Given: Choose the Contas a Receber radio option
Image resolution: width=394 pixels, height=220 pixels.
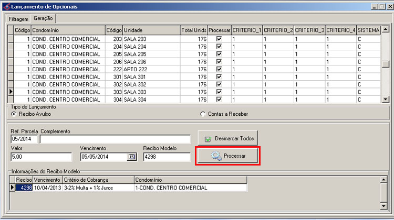Looking at the screenshot, I should [x=203, y=114].
